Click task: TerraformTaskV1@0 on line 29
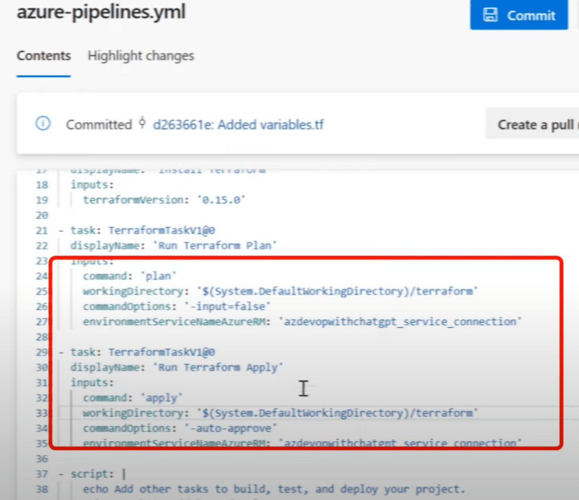Viewport: 579px width, 500px height. click(x=142, y=352)
